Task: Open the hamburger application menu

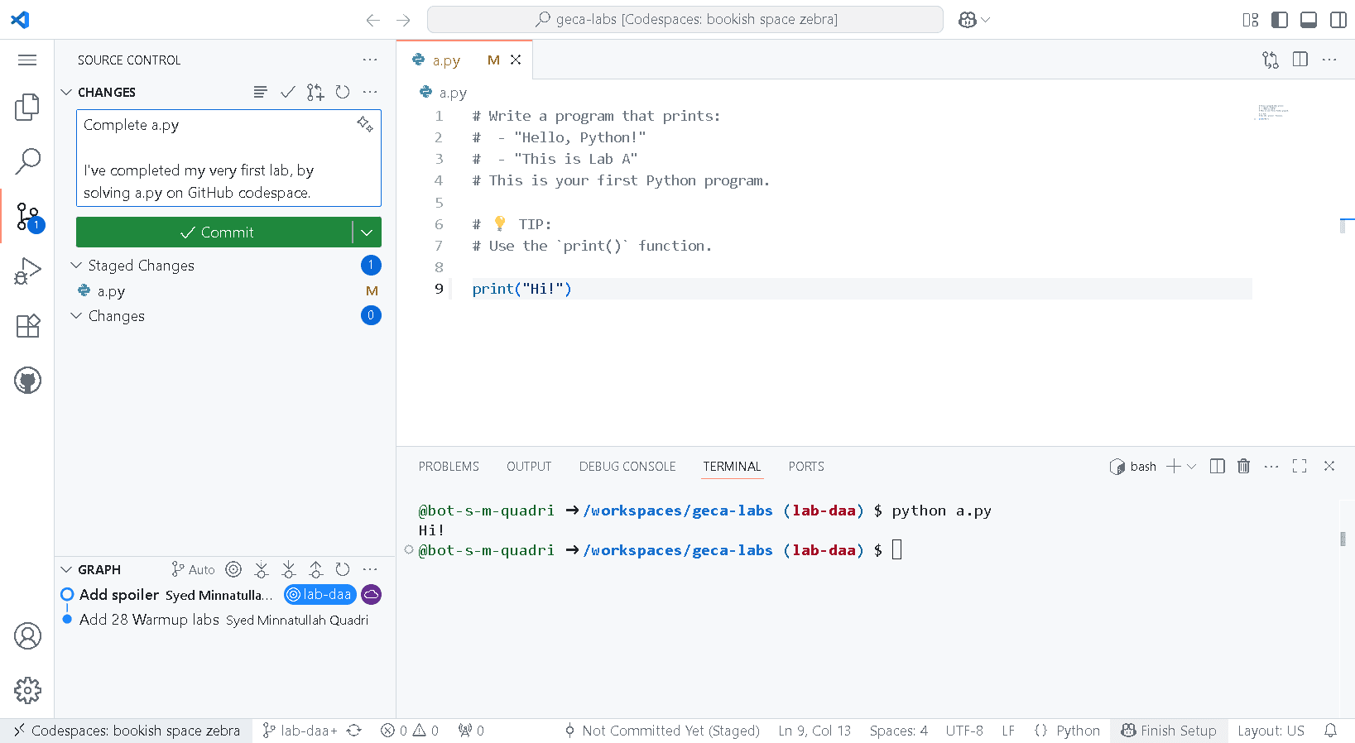Action: click(x=27, y=60)
